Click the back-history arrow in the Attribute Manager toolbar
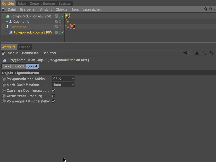The width and height of the screenshot is (216, 162). pos(185,53)
